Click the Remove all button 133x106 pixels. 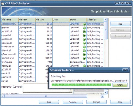[121, 36]
